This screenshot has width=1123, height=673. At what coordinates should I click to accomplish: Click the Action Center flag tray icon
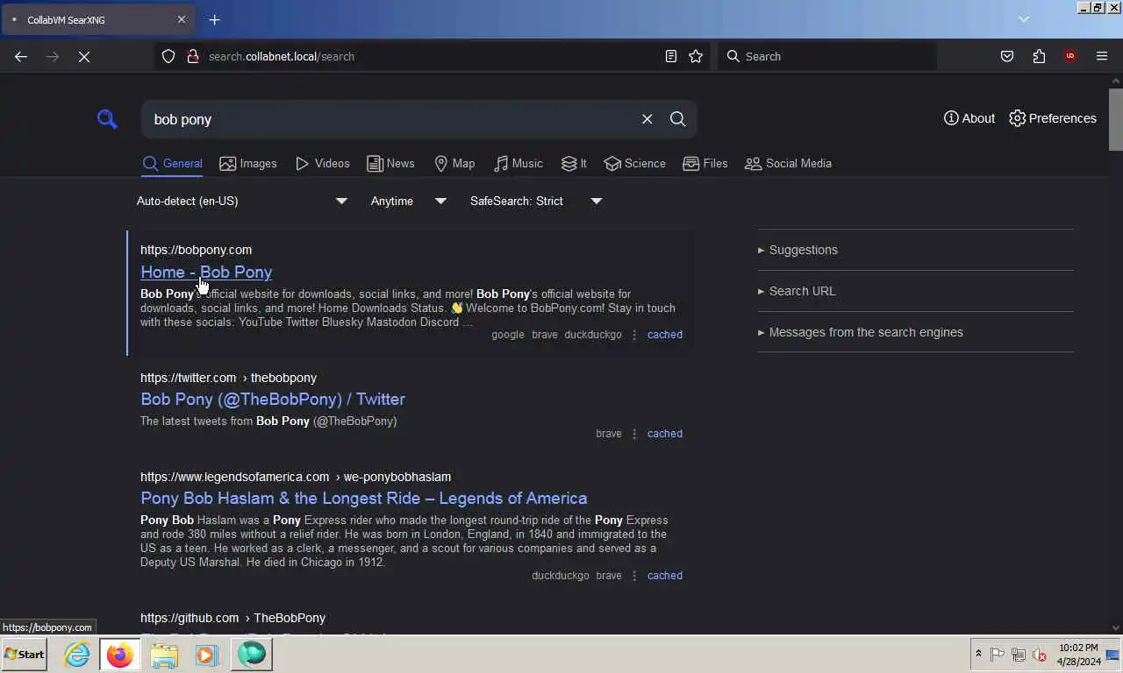click(x=998, y=655)
